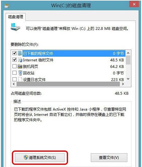Select the 磁盘清理 tab
142x167 pixels.
click(16, 17)
